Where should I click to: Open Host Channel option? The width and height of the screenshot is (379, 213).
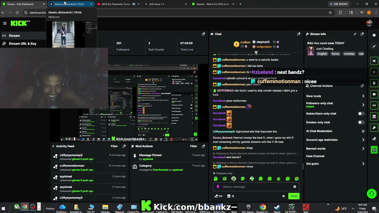point(315,156)
